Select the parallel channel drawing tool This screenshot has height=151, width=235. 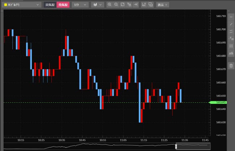point(231,31)
